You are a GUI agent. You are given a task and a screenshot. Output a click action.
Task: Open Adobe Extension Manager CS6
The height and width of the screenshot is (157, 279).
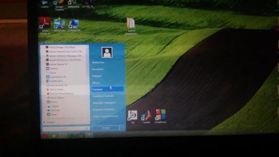[64, 56]
